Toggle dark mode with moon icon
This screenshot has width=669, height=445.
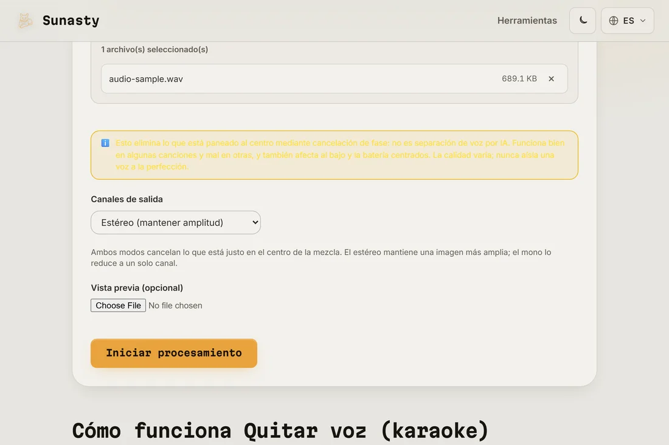click(x=583, y=21)
